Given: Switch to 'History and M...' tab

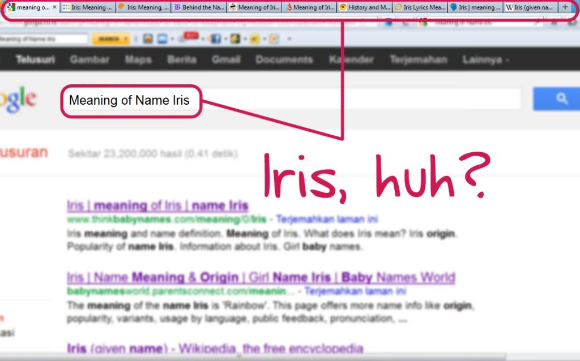Looking at the screenshot, I should click(x=365, y=7).
